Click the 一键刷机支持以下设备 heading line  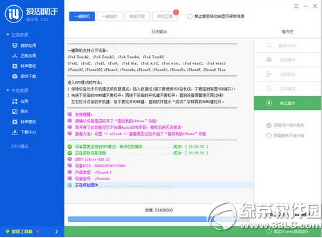click(x=88, y=51)
